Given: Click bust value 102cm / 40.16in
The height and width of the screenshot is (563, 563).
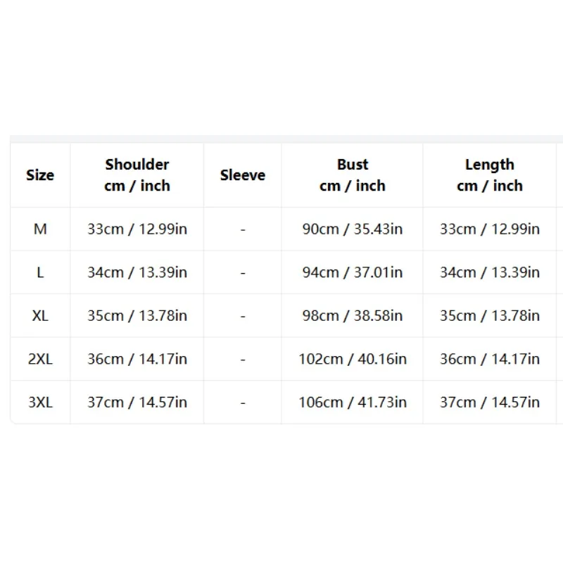Looking at the screenshot, I should coord(353,359).
